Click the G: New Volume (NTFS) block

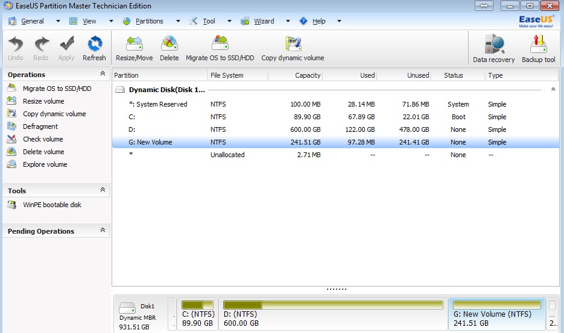496,314
